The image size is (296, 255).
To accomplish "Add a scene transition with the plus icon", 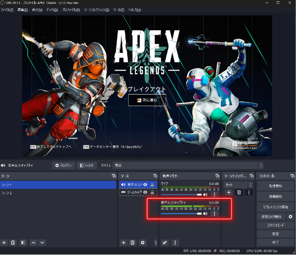I will click(229, 193).
